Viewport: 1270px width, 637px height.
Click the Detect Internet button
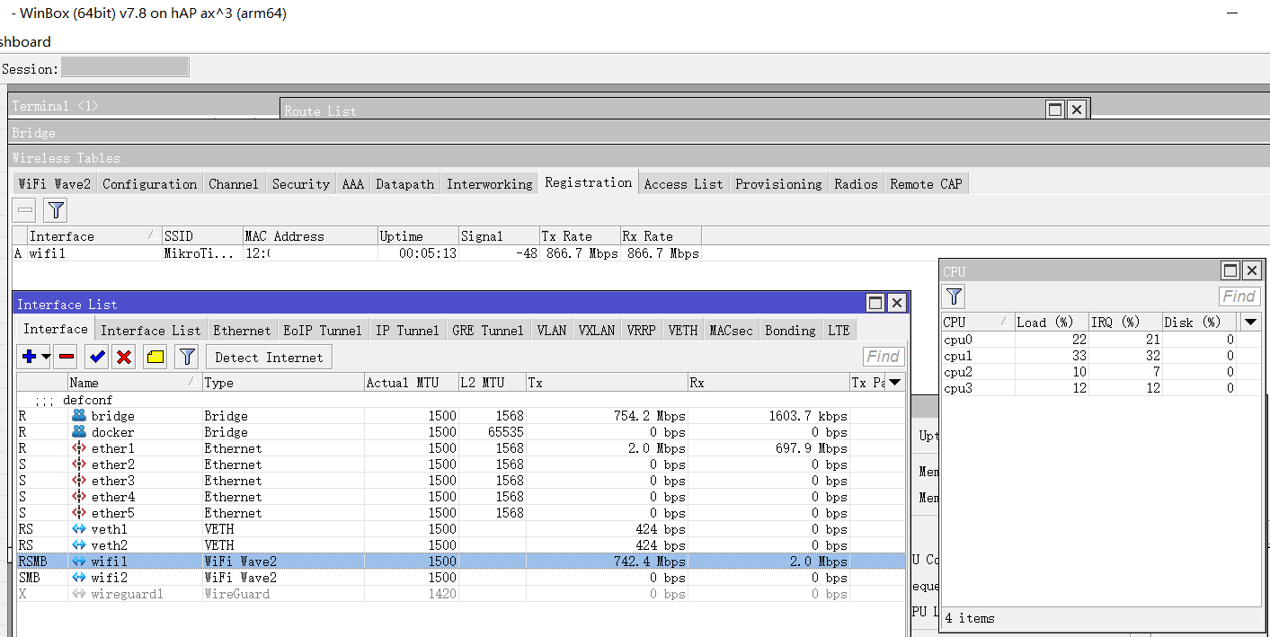269,357
